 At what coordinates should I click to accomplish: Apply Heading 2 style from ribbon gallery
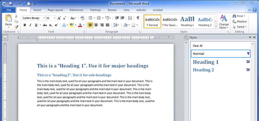[205, 21]
